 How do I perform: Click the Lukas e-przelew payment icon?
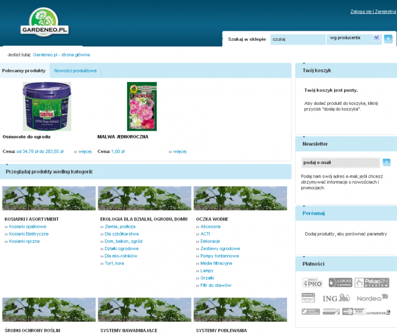pyautogui.click(x=339, y=283)
